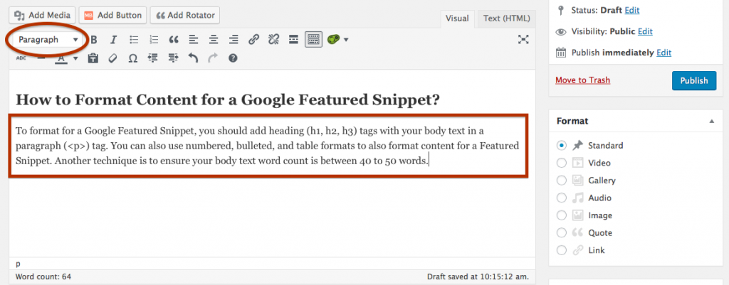The width and height of the screenshot is (729, 285).
Task: Decrease indent of the paragraph
Action: coord(153,58)
